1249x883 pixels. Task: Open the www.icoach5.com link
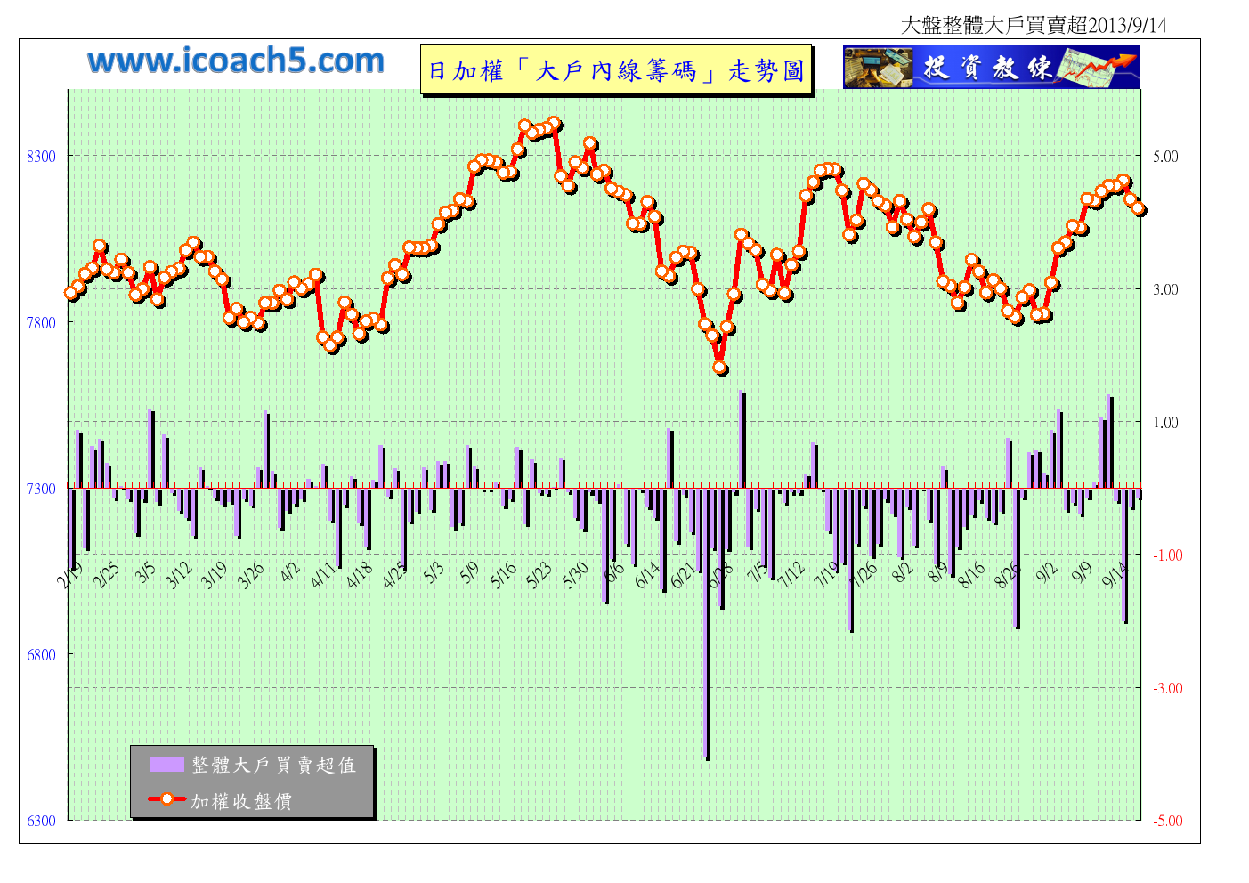point(236,61)
